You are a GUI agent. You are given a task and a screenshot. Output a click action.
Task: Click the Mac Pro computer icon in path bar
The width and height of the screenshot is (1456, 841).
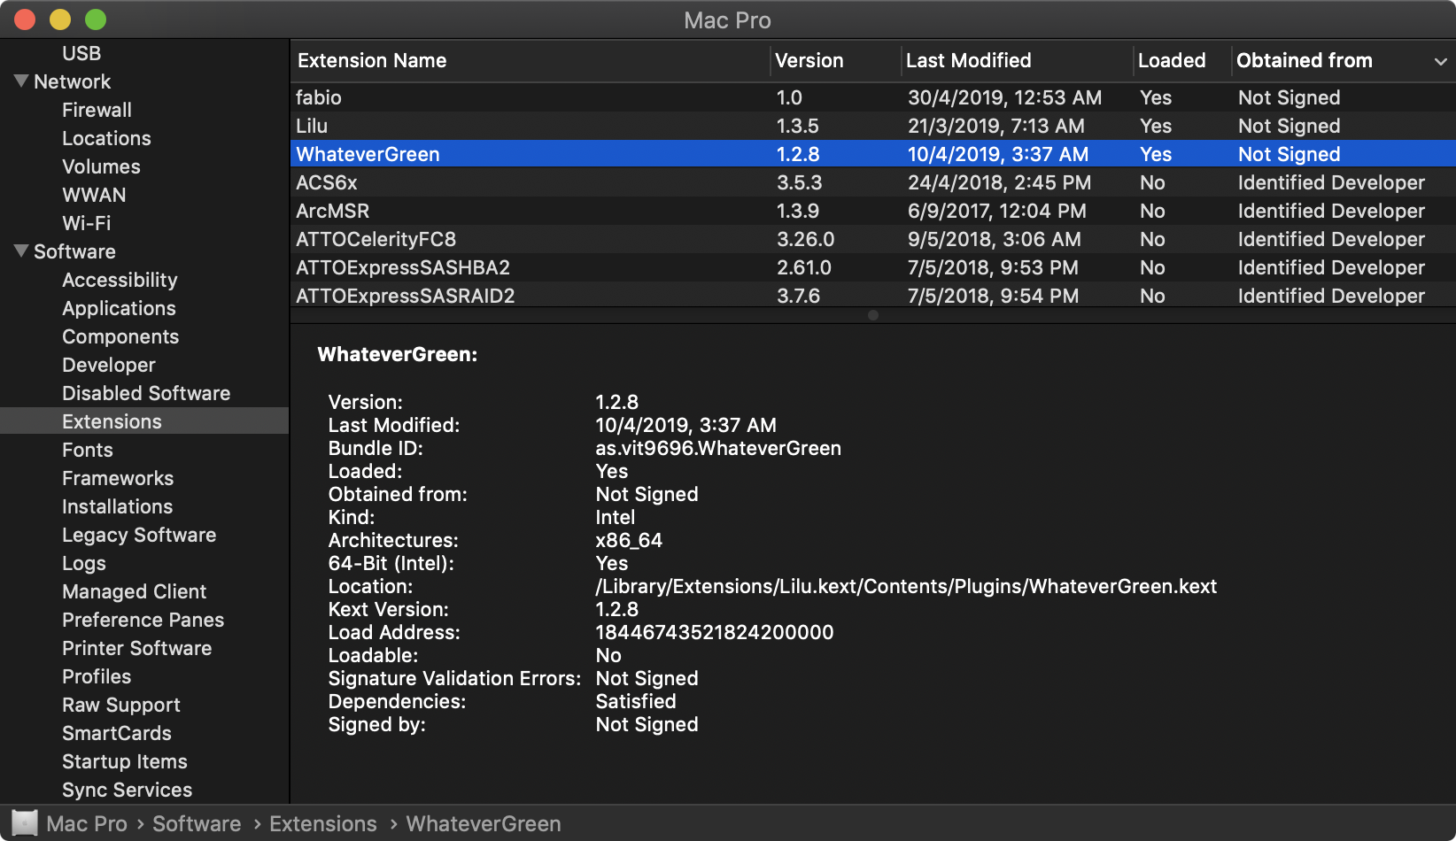point(25,823)
